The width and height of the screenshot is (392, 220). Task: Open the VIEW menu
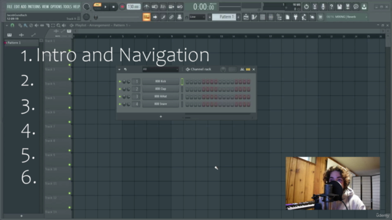coord(45,7)
